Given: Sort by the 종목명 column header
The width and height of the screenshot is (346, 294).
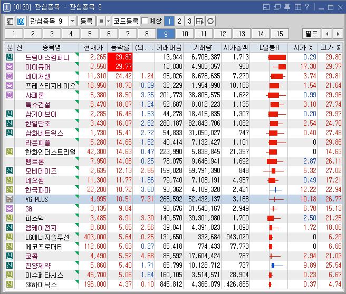Looking at the screenshot, I should [x=51, y=47].
